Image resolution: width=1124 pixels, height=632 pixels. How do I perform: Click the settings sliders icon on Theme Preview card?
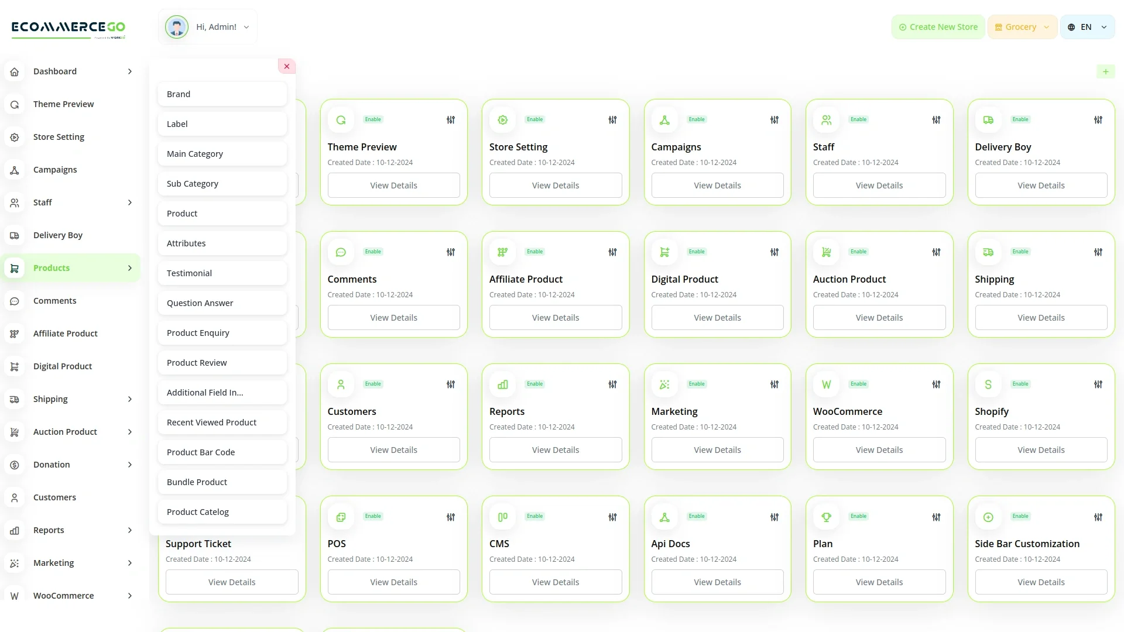click(451, 120)
